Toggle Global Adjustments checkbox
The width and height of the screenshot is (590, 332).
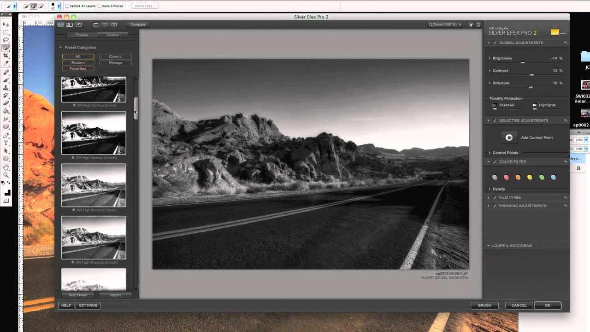(495, 43)
